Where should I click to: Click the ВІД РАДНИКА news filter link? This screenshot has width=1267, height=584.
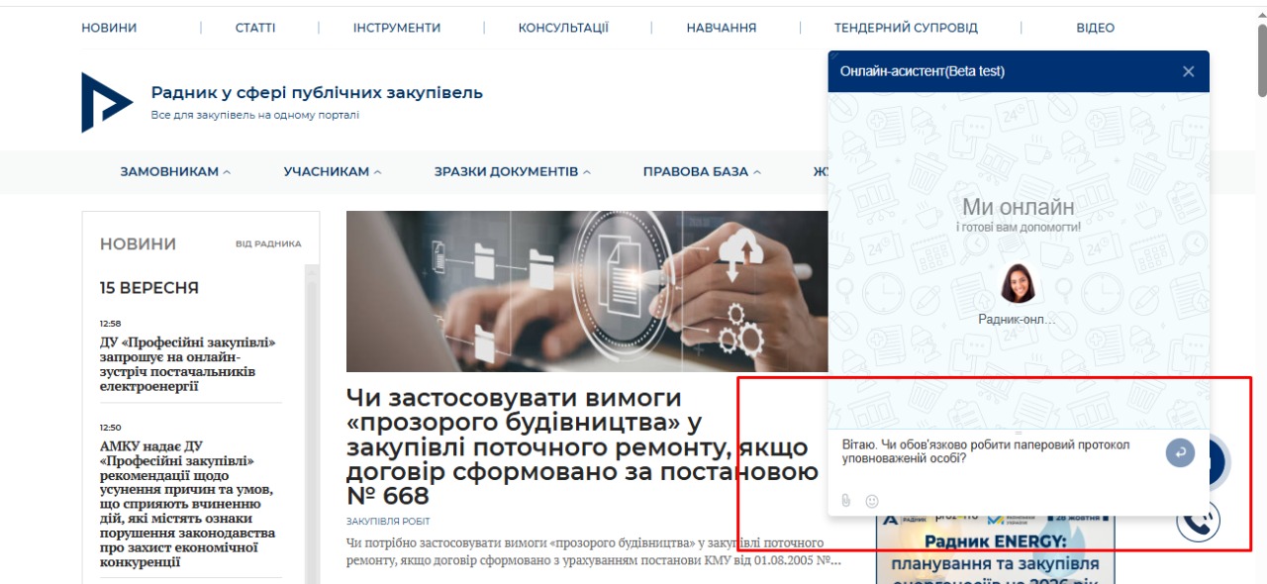click(x=268, y=243)
